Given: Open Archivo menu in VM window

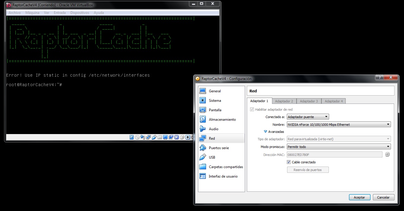Looking at the screenshot, I should 15,13.
